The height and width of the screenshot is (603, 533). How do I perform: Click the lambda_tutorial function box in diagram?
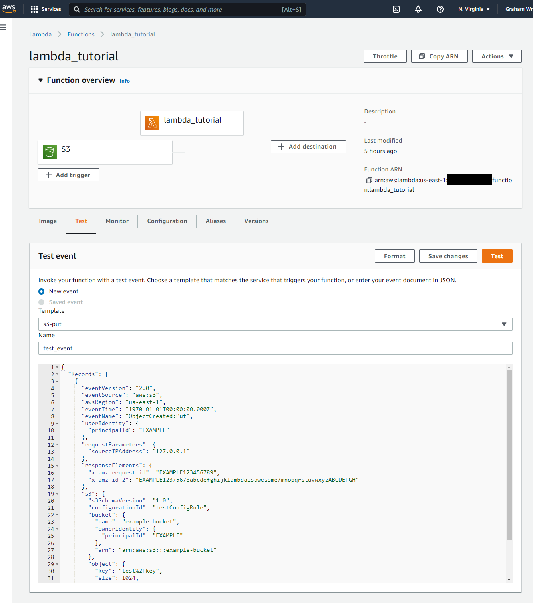(192, 123)
